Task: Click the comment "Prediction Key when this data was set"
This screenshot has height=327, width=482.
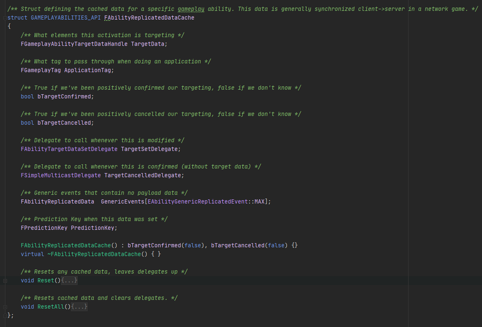Action: 94,219
